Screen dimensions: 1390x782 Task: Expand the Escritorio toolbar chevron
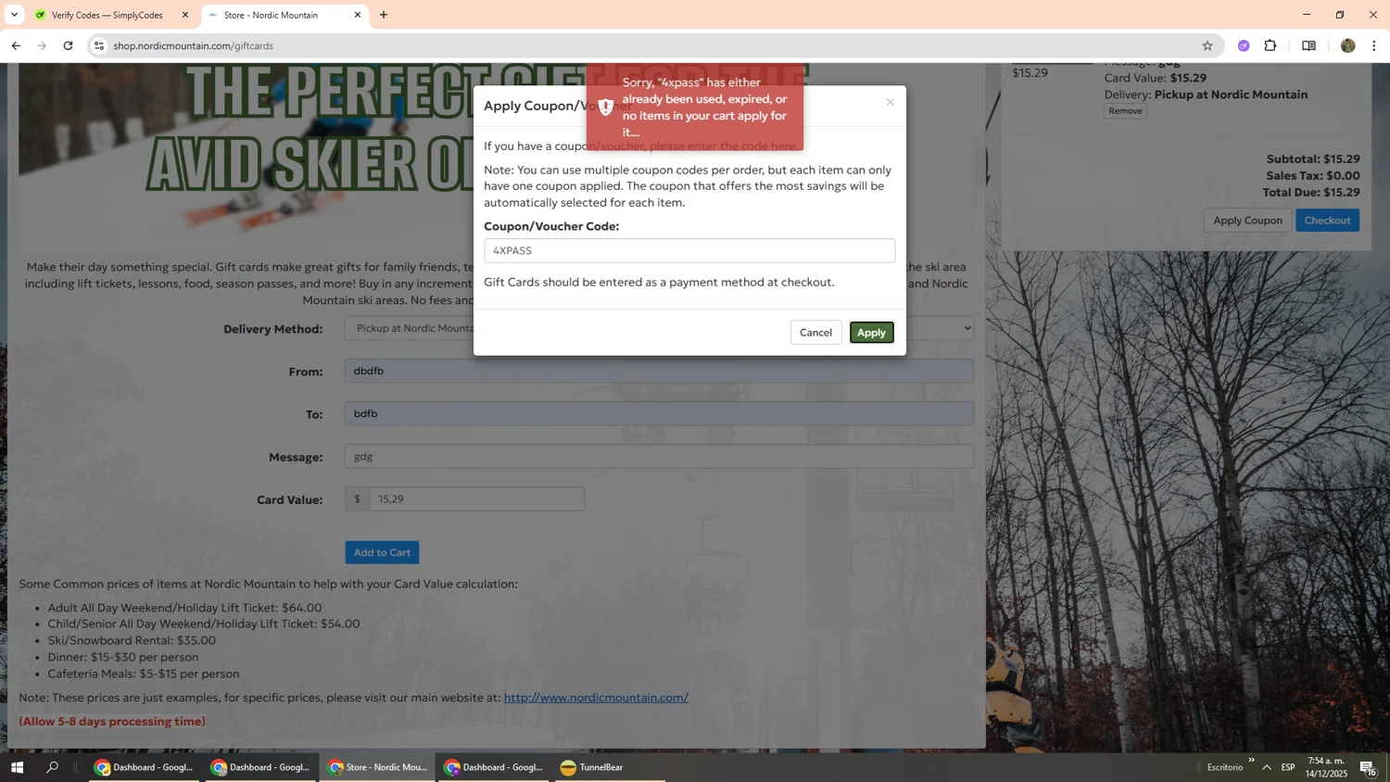1251,761
